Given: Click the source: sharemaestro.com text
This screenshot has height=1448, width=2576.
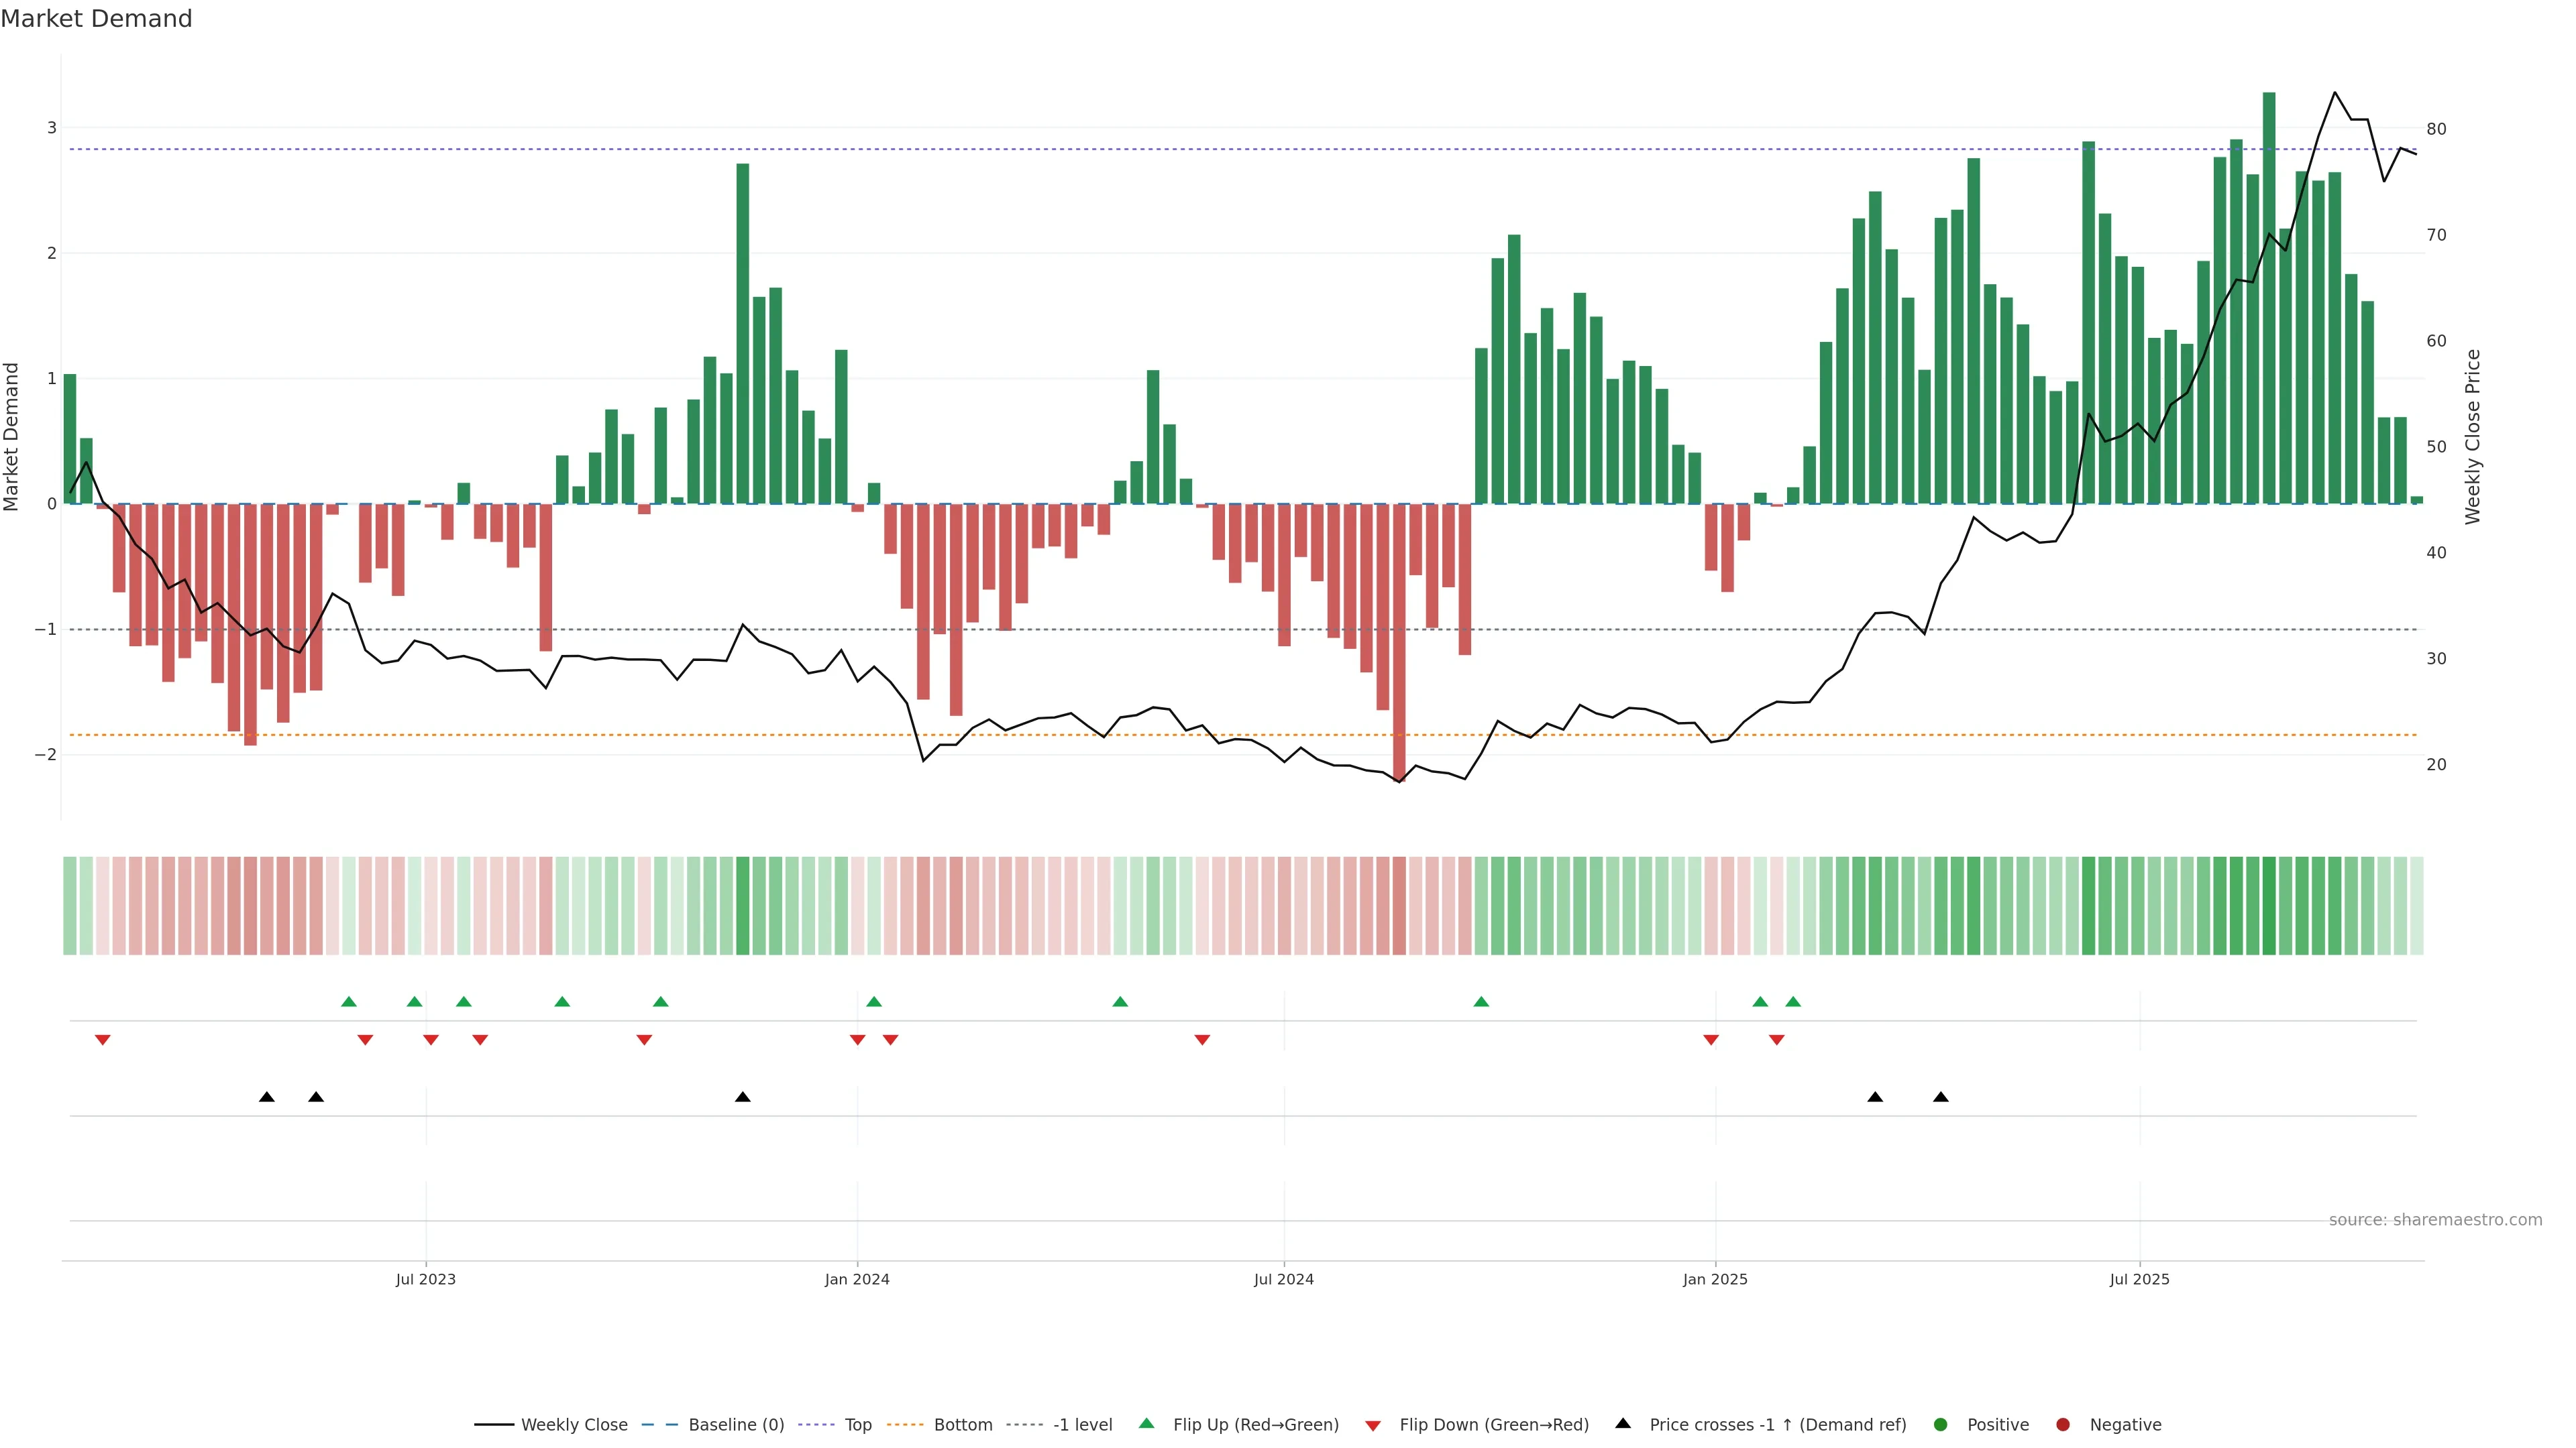Looking at the screenshot, I should (x=2435, y=1219).
